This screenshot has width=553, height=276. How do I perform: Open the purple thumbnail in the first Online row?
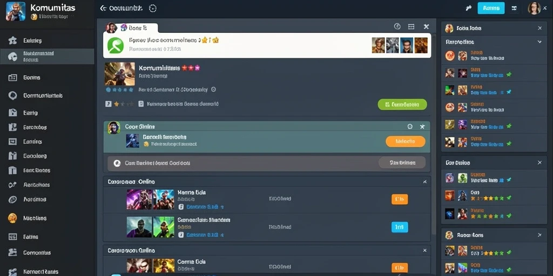(x=139, y=199)
